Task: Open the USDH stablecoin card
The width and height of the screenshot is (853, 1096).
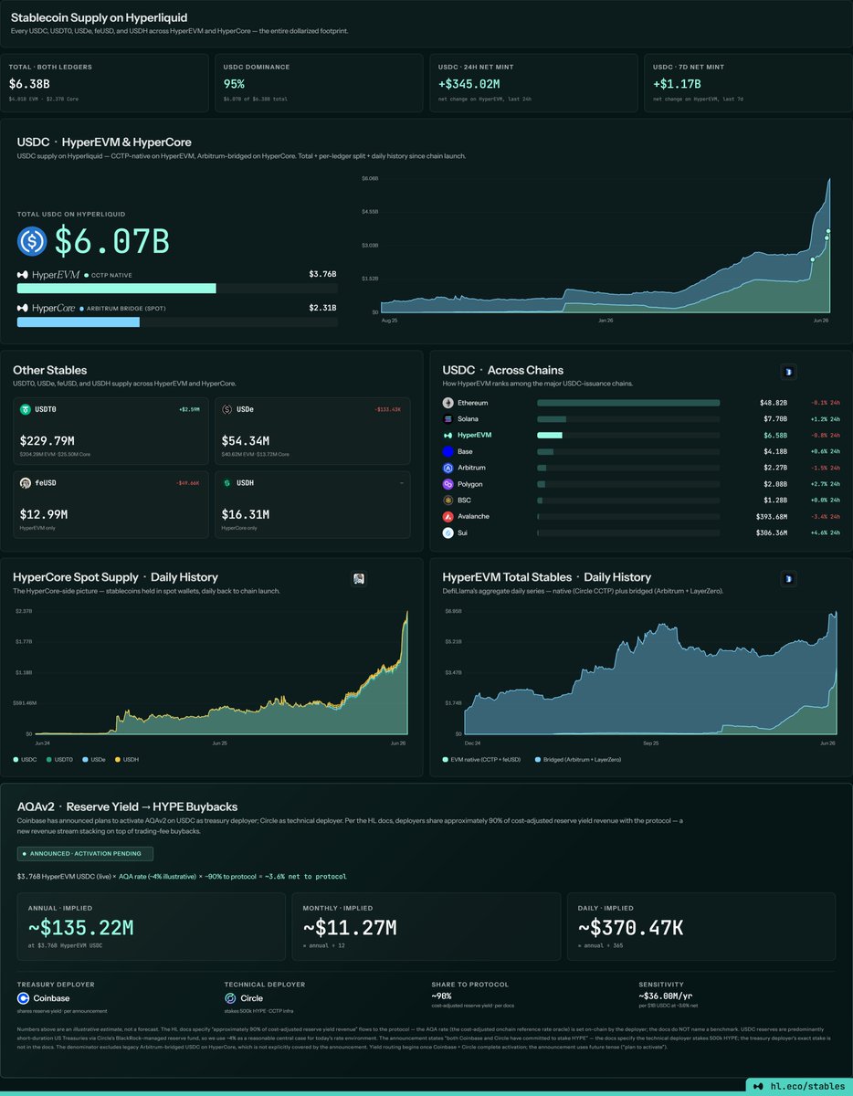Action: [312, 504]
